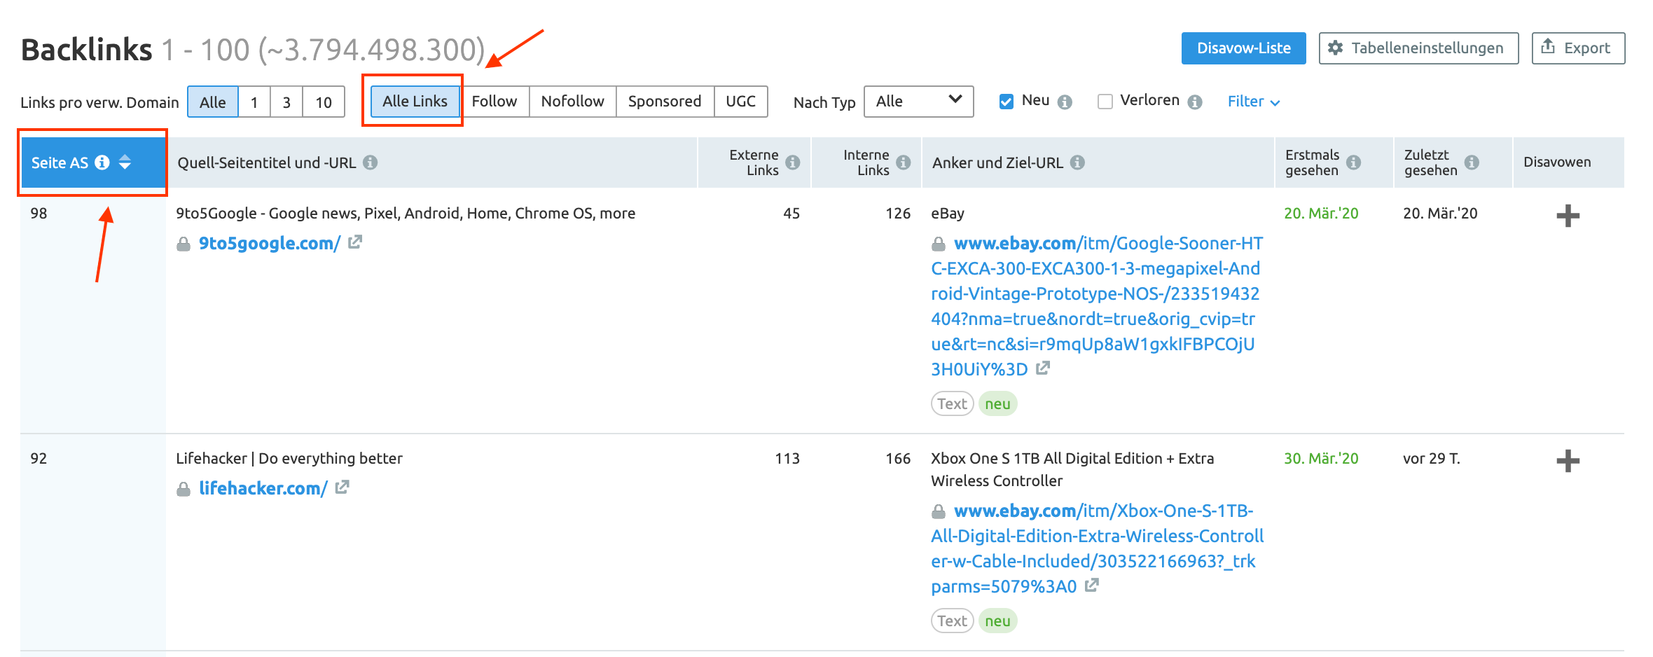Click lock icon before Xbox-One eBay URL
This screenshot has height=657, width=1653.
coord(939,512)
